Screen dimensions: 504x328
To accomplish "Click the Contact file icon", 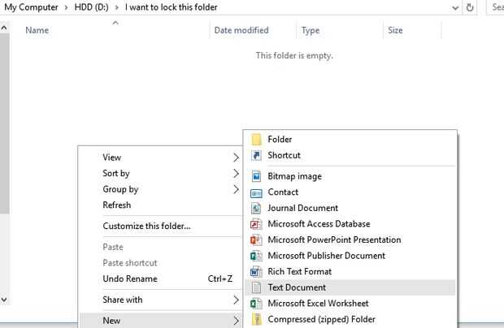I will pos(256,192).
